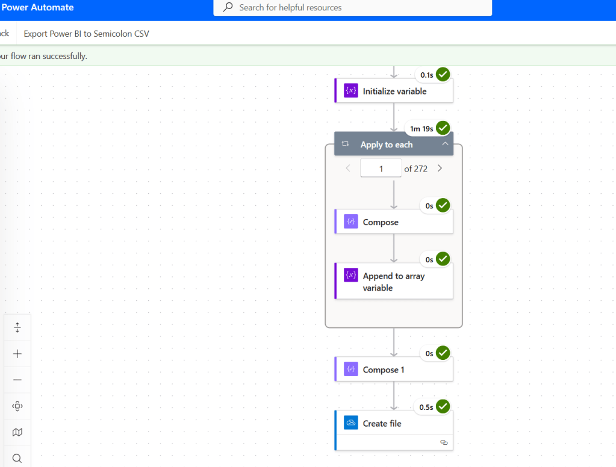616x467 pixels.
Task: Open the connection link icon on Create file
Action: (x=444, y=442)
